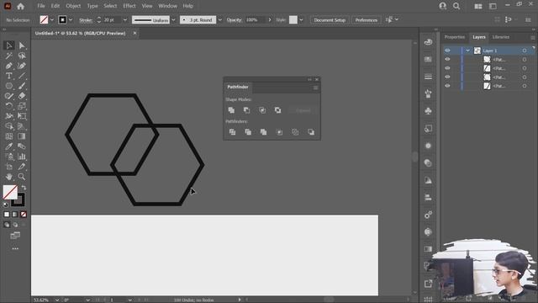
Task: Open zoom level dropdown at status bar
Action: pos(57,300)
